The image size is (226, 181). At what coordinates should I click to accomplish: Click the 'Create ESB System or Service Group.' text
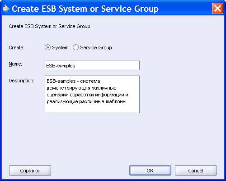[x=50, y=26]
